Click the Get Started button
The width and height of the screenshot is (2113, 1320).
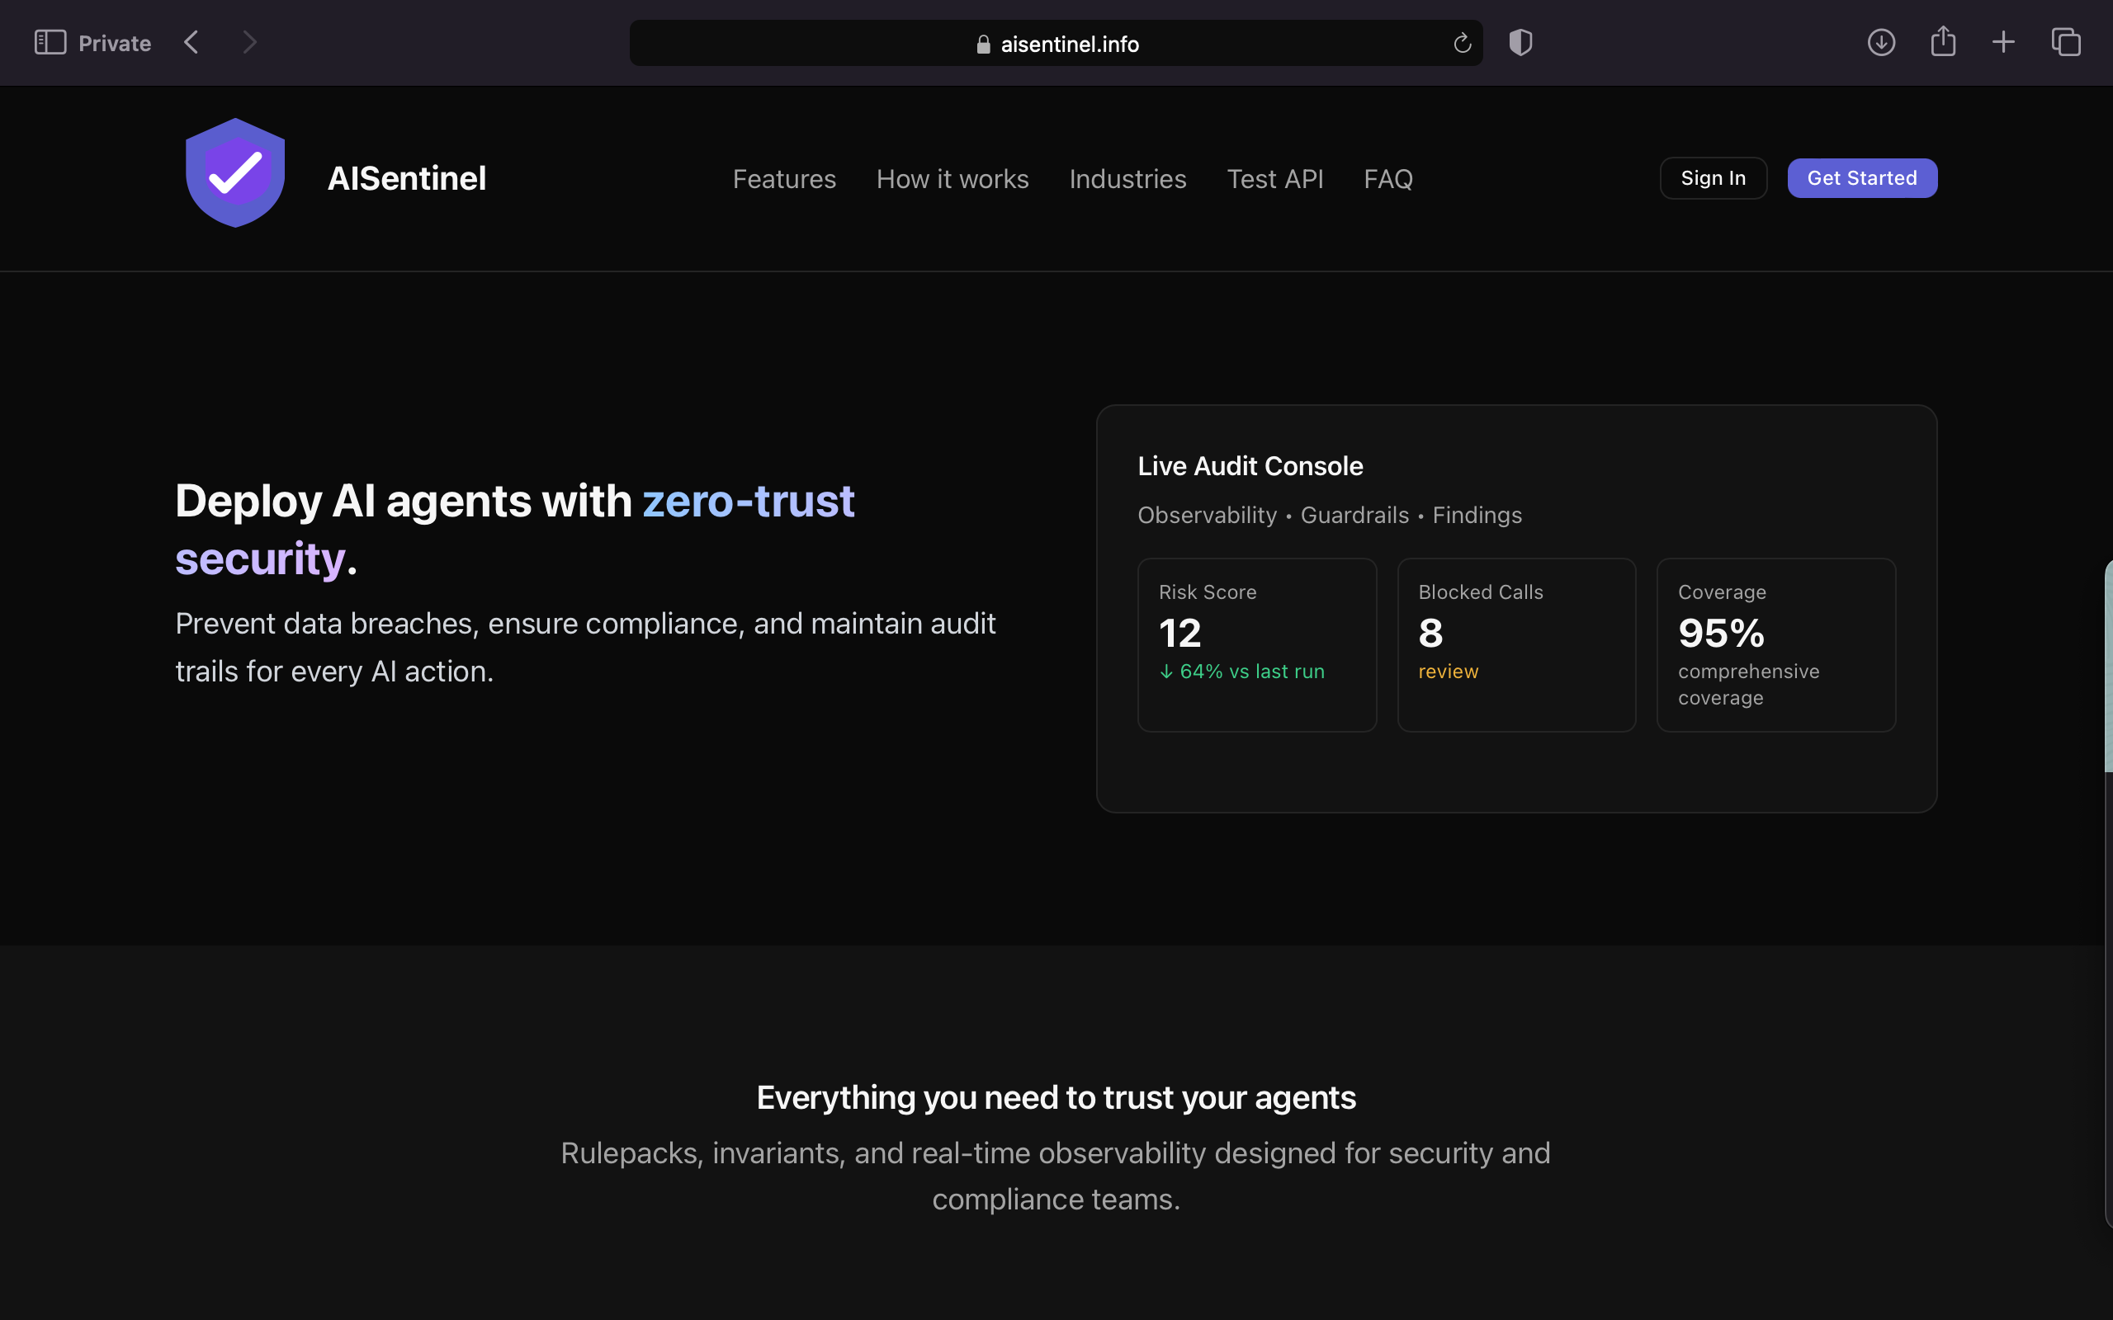coord(1861,178)
